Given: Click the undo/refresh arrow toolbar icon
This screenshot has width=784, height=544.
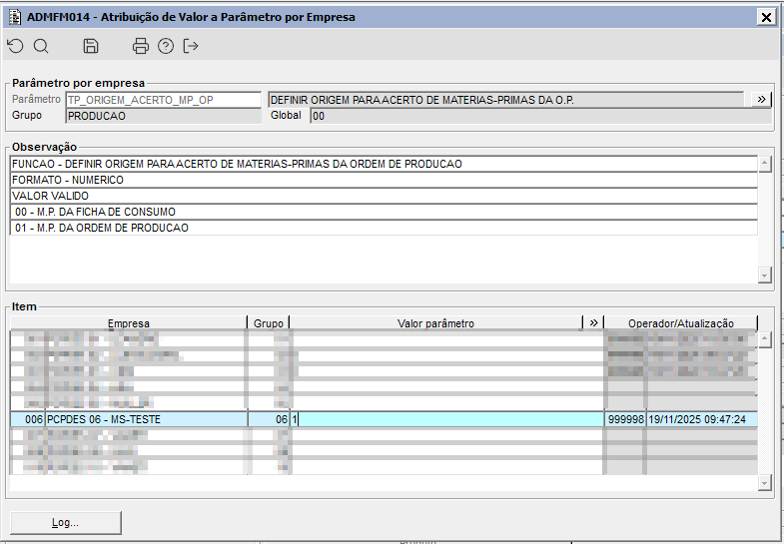Looking at the screenshot, I should pos(16,47).
